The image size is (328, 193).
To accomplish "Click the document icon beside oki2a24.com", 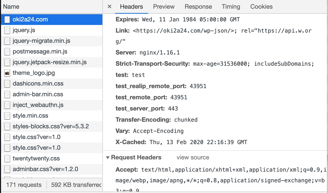I will click(x=7, y=20).
